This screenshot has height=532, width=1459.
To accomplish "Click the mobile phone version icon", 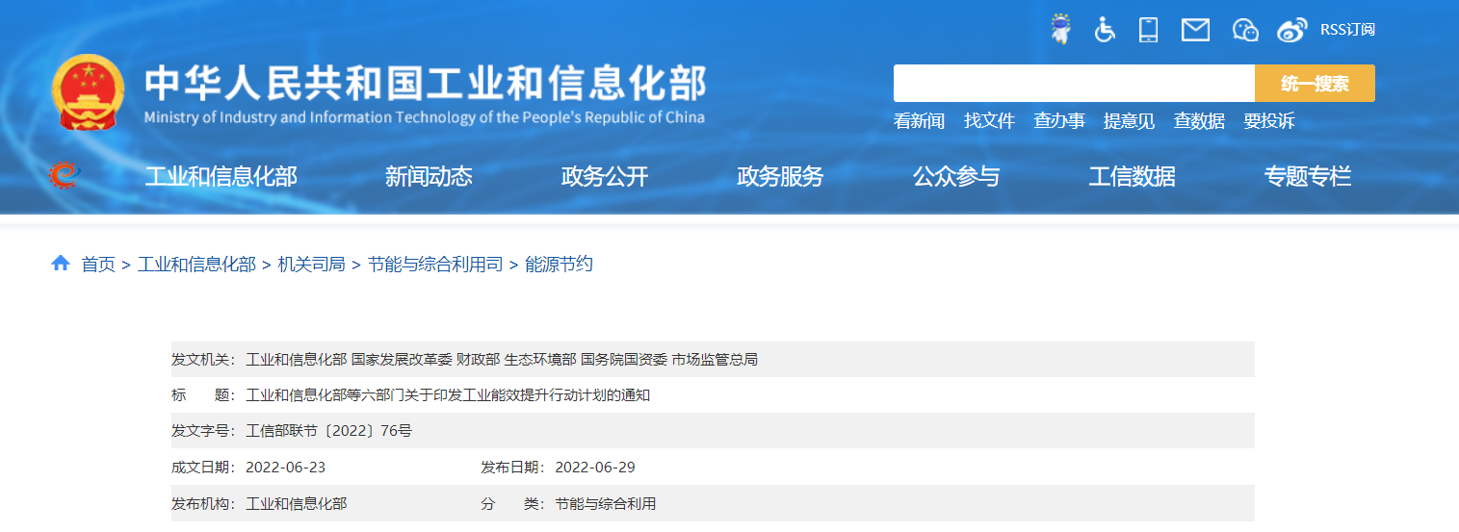I will click(x=1148, y=30).
